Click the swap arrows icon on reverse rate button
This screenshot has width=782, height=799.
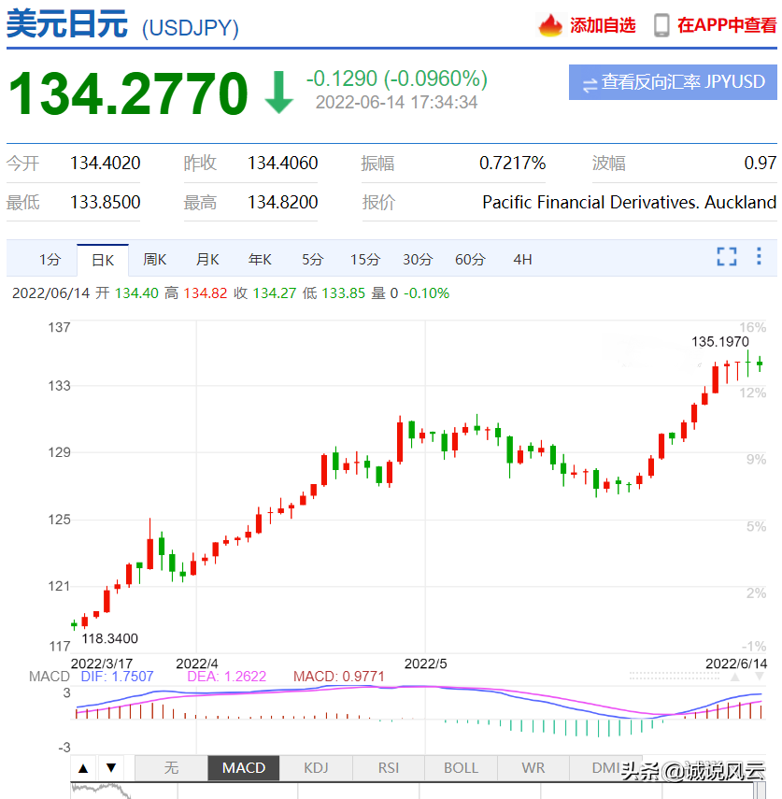pos(590,83)
